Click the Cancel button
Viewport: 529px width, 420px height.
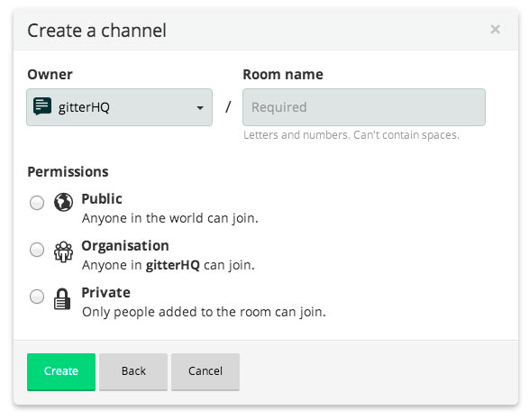click(205, 371)
